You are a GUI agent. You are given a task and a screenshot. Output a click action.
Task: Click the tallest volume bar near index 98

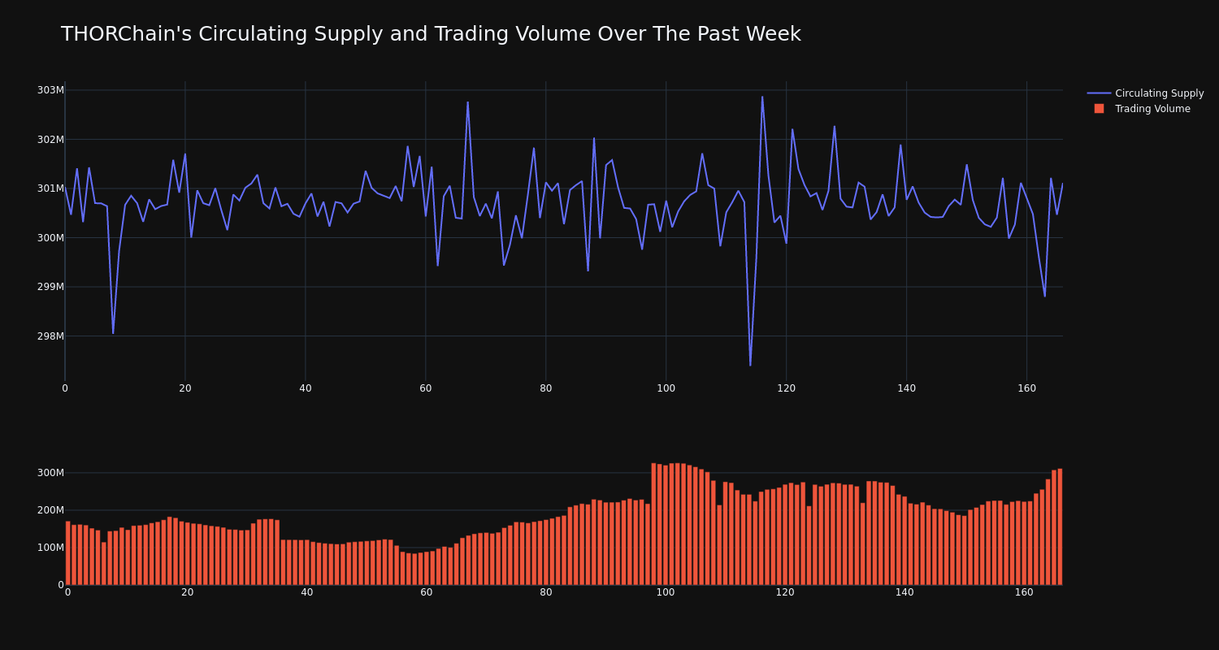coord(653,524)
